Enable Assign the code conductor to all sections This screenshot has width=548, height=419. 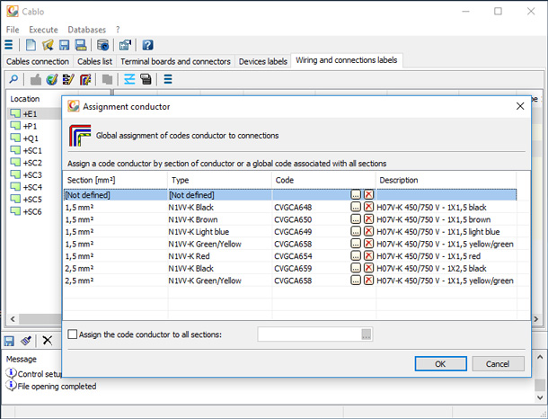coord(73,334)
